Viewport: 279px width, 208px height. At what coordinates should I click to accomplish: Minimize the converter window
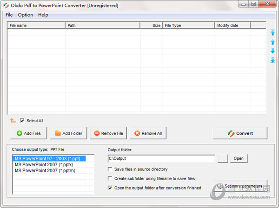click(244, 4)
